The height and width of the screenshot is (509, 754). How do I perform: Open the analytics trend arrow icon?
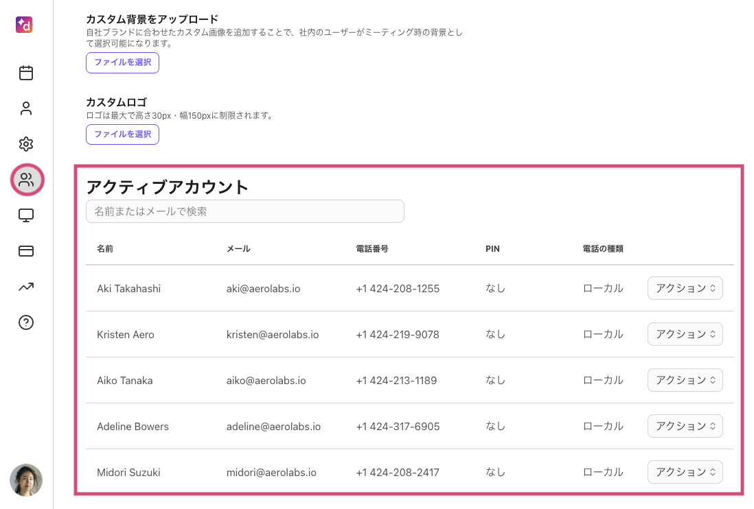click(26, 287)
